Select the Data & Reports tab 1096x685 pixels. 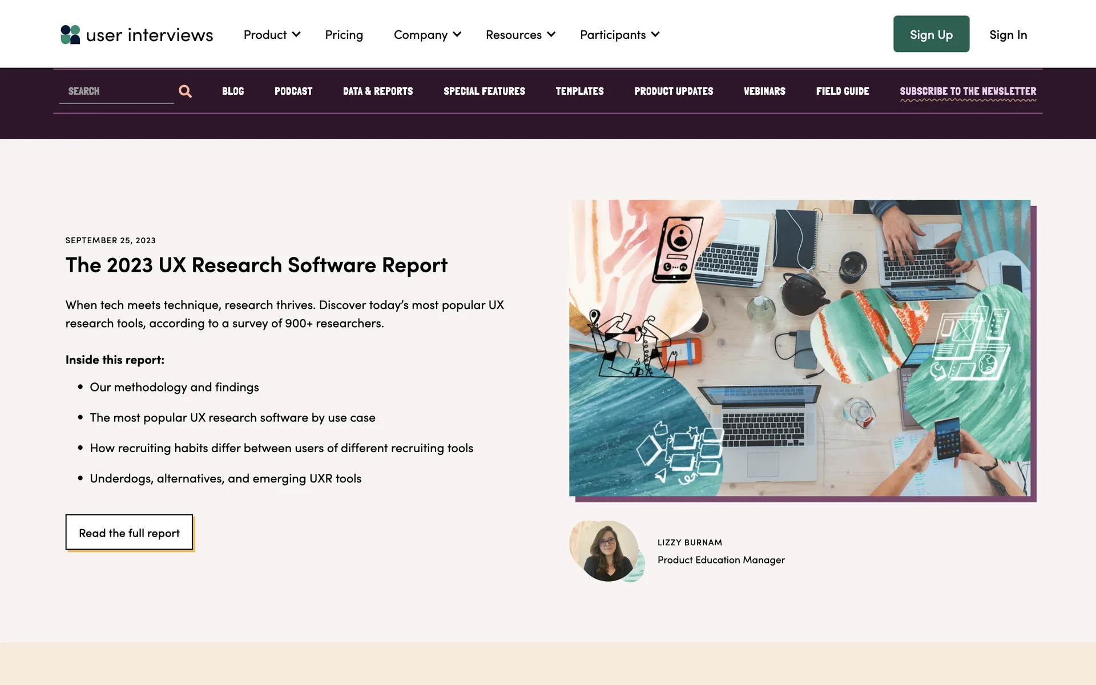point(378,91)
